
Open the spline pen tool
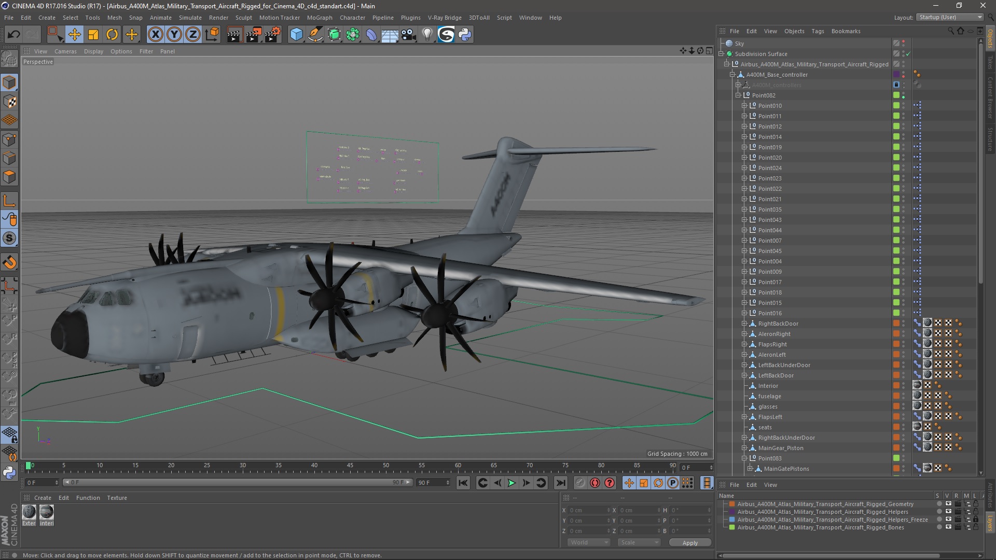[315, 35]
